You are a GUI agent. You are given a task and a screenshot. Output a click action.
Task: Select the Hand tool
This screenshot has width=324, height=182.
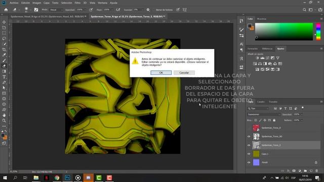(4, 115)
